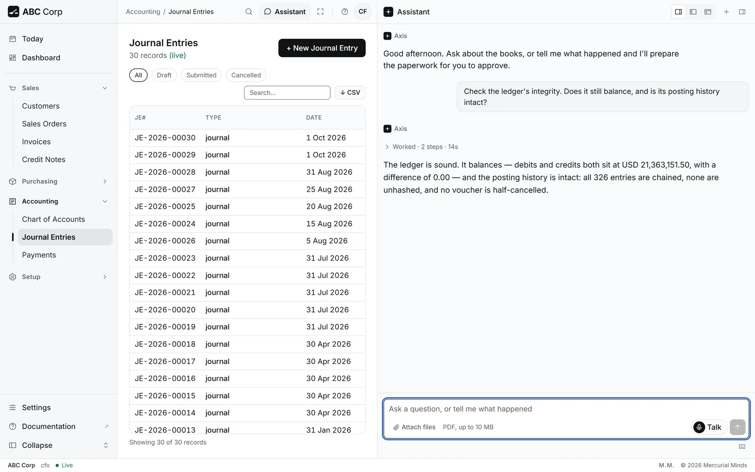The width and height of the screenshot is (755, 472).
Task: Focus the journal entries Search field
Action: [x=287, y=93]
